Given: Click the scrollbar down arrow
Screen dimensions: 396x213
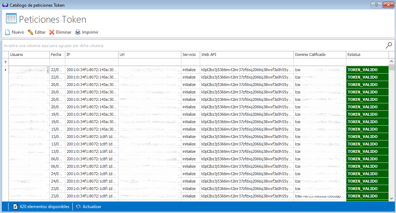Looking at the screenshot, I should point(391,198).
